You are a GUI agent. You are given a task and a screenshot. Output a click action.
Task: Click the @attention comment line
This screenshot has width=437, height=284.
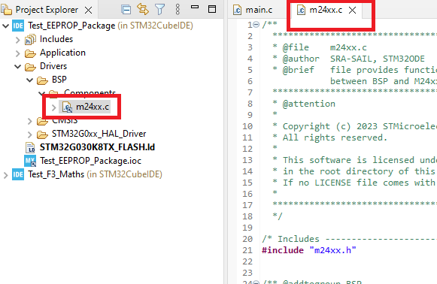coord(304,104)
